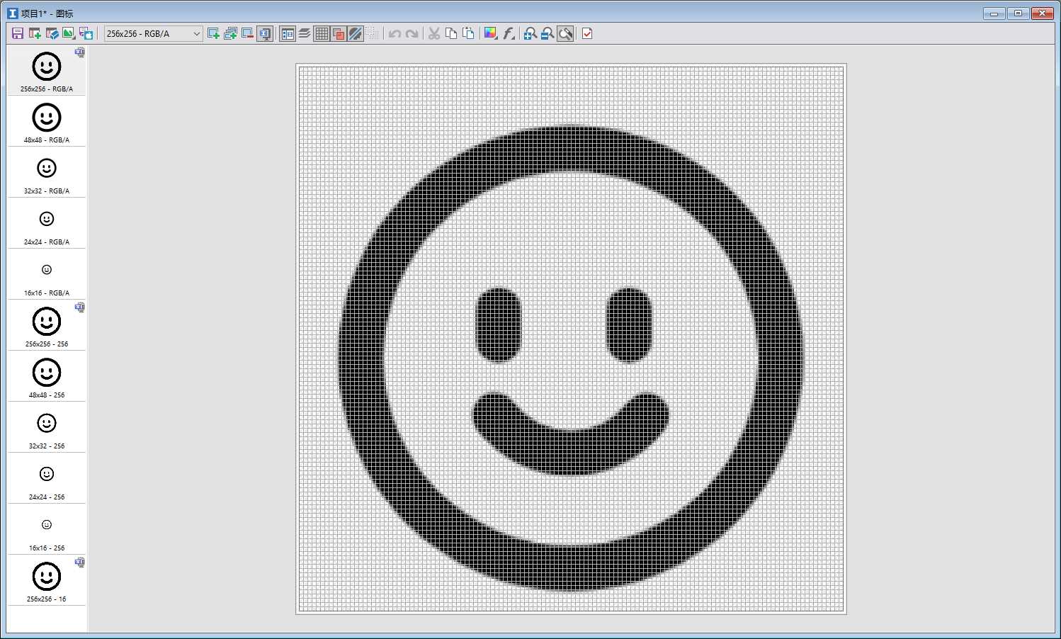This screenshot has width=1061, height=639.
Task: Click the add new image format icon
Action: click(213, 33)
